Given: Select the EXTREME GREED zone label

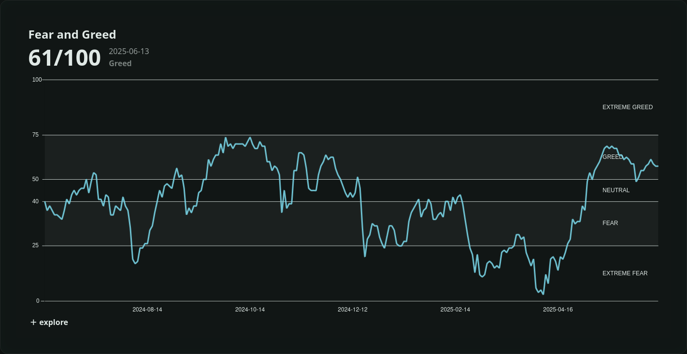Looking at the screenshot, I should [628, 107].
